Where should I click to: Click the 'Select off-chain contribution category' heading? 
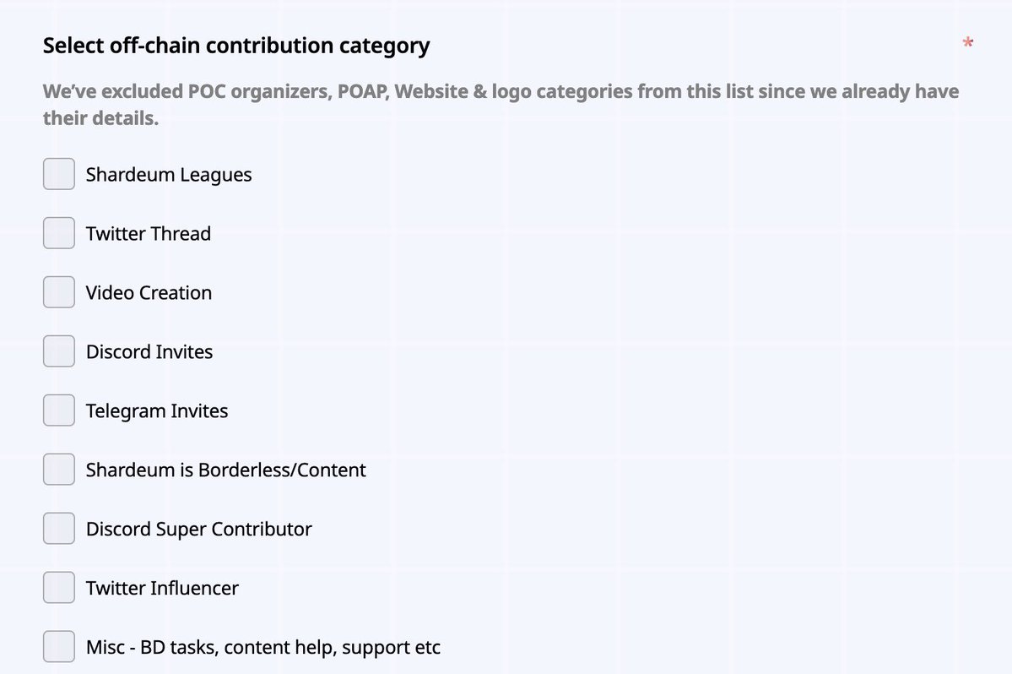pyautogui.click(x=236, y=46)
